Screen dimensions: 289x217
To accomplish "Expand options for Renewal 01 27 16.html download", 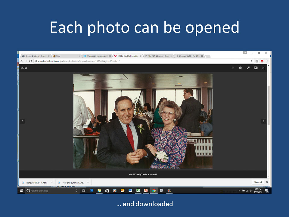I will 51,182.
